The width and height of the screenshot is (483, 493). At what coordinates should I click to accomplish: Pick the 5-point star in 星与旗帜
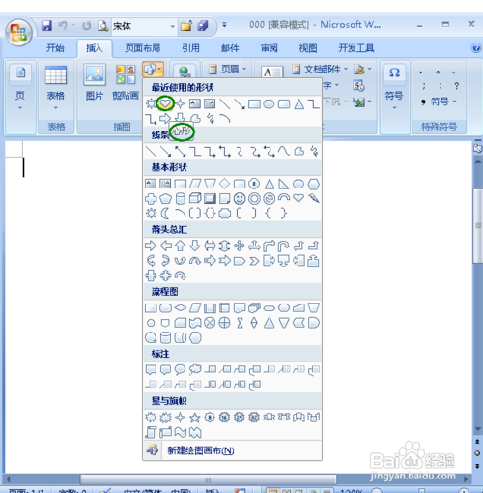click(195, 418)
